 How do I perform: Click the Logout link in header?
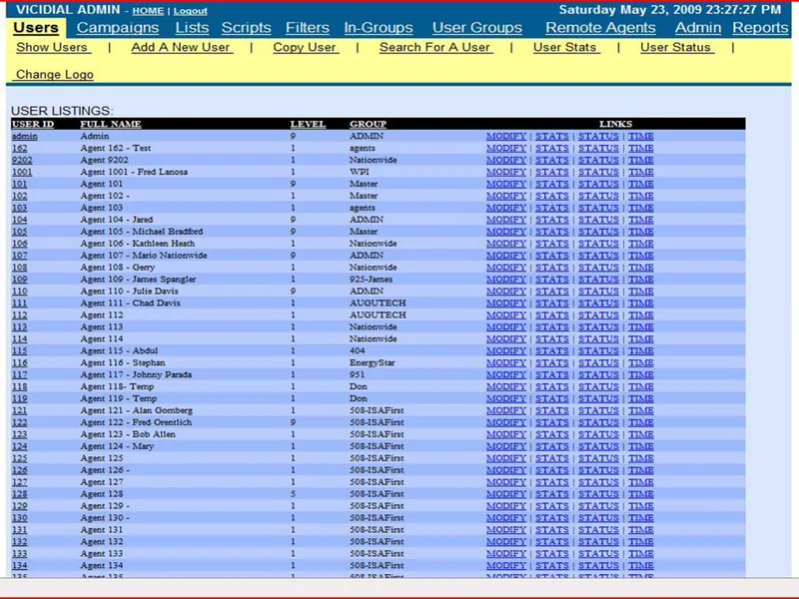(190, 11)
